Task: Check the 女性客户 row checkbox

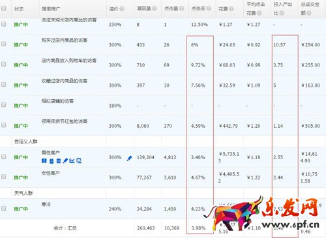Action: click(x=4, y=177)
